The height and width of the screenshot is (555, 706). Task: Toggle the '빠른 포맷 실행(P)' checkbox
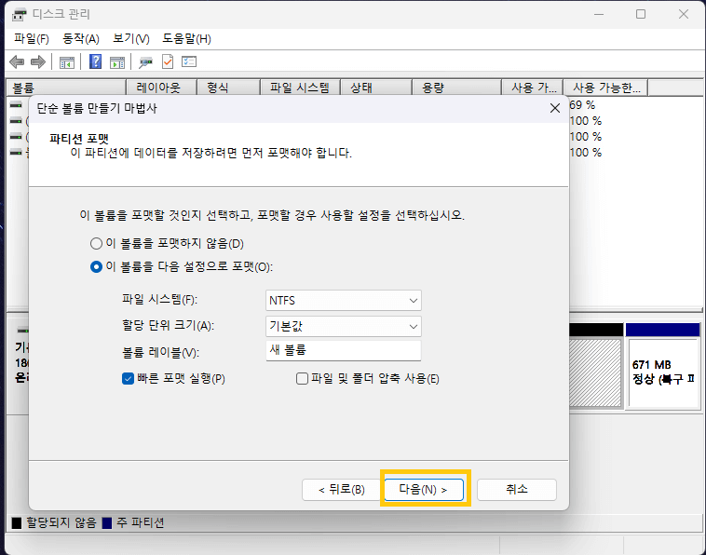point(128,379)
